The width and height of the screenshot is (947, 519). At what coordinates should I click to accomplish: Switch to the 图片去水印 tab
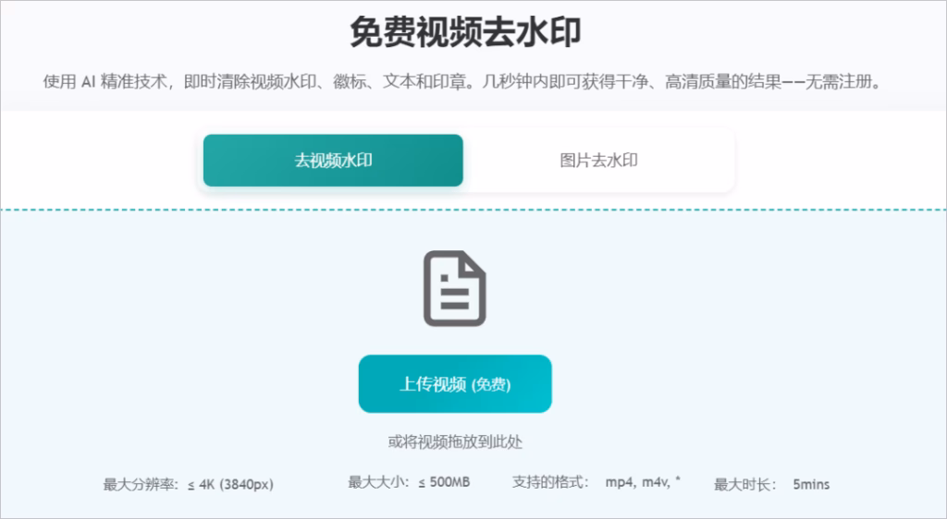coord(598,161)
